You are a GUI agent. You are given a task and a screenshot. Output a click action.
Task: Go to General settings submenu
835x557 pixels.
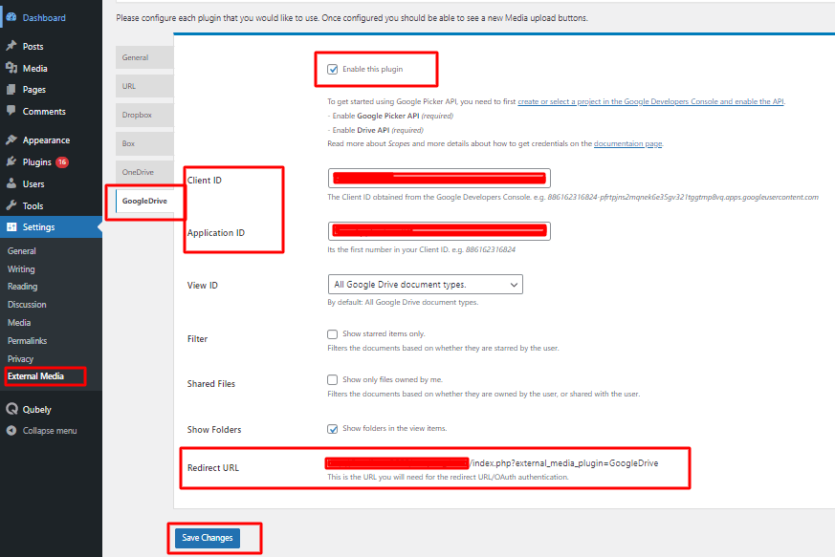click(22, 251)
